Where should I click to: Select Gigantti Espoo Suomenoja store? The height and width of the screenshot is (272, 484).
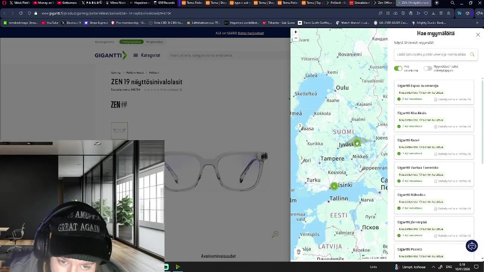tap(434, 92)
